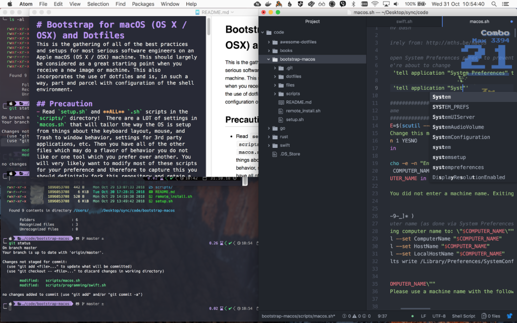Click the LF line ending selector
The image size is (517, 323).
[x=424, y=316]
